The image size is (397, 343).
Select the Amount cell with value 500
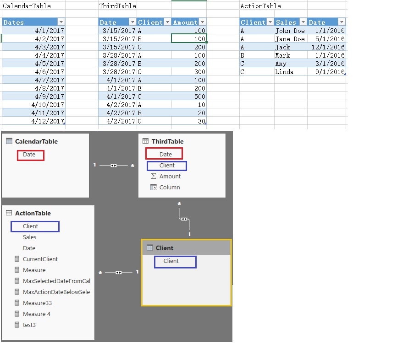tap(189, 96)
